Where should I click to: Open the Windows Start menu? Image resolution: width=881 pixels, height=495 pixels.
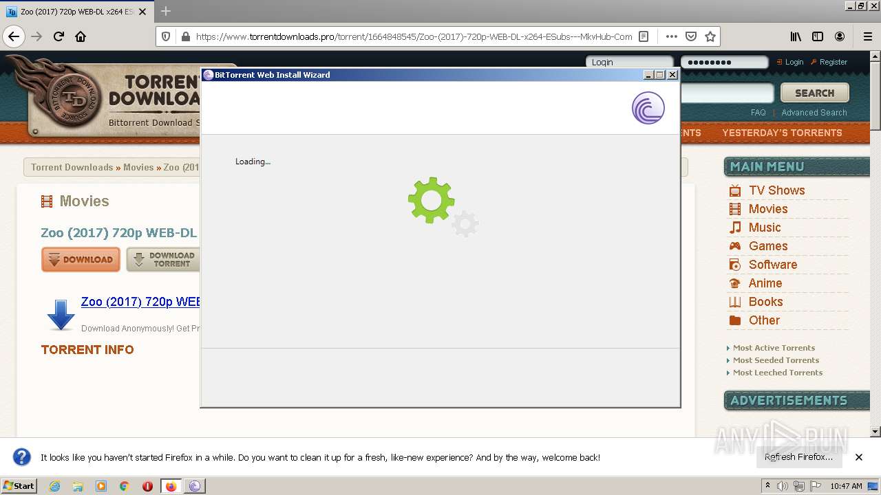pyautogui.click(x=19, y=486)
